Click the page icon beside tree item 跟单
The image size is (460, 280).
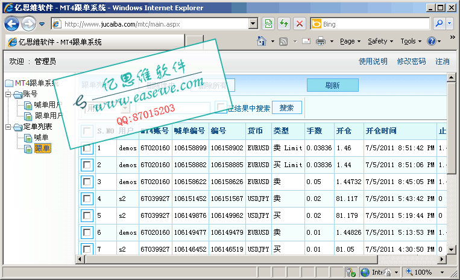point(28,149)
